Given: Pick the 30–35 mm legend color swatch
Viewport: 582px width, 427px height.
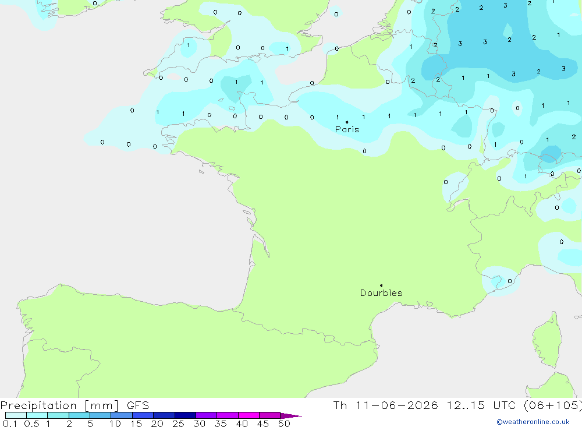Looking at the screenshot, I should click(207, 415).
